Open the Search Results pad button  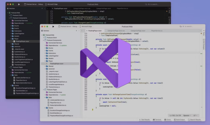(194, 120)
